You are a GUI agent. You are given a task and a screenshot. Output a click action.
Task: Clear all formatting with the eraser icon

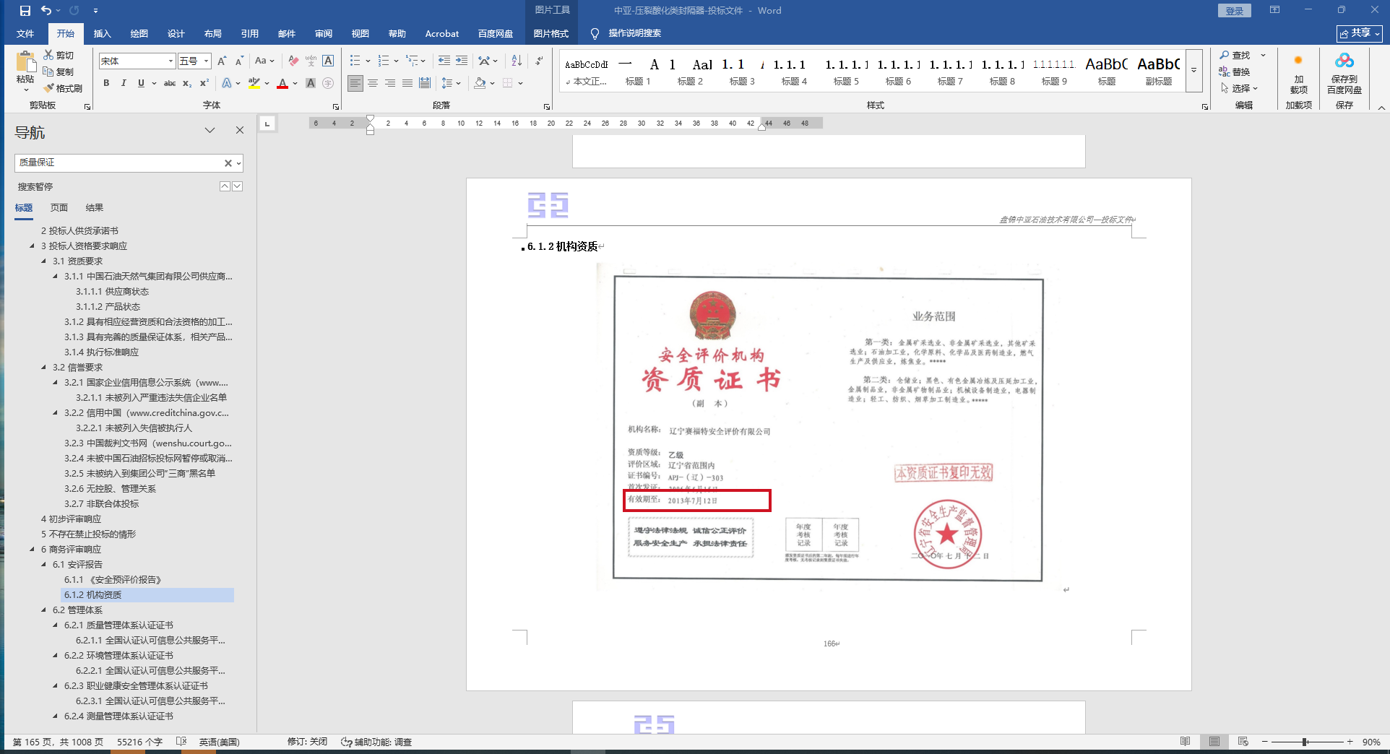tap(293, 61)
